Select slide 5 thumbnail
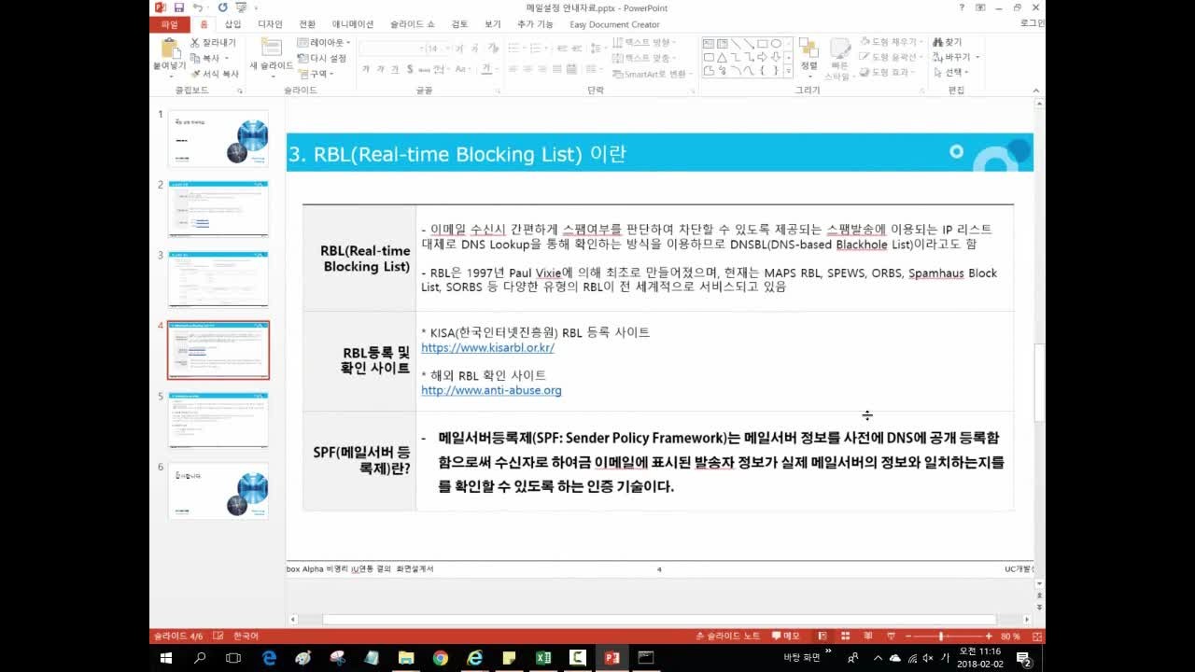Screen dimensions: 1195x672 218,421
